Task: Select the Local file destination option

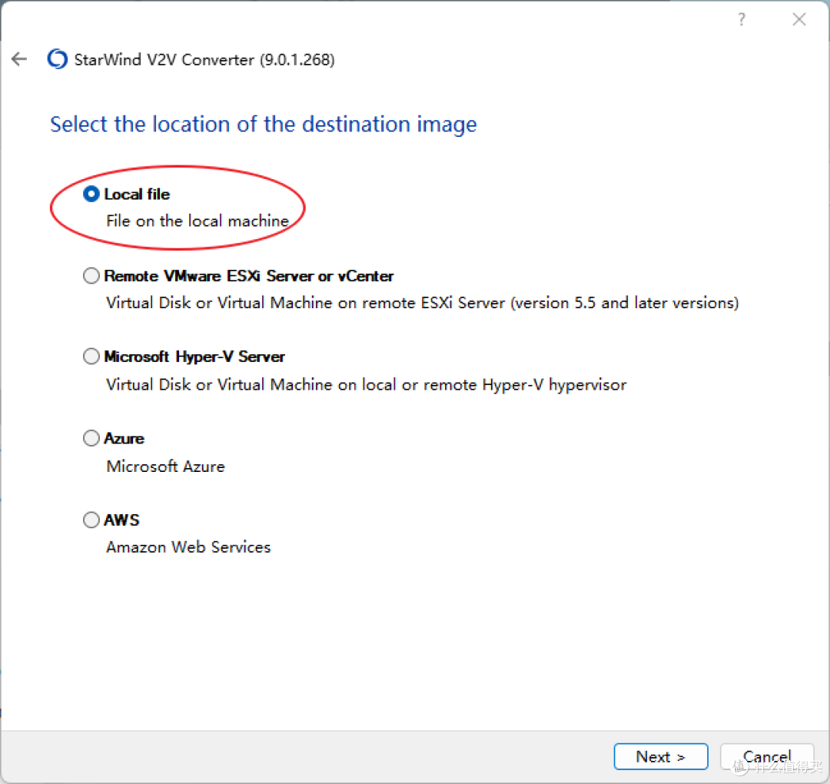Action: (x=91, y=194)
